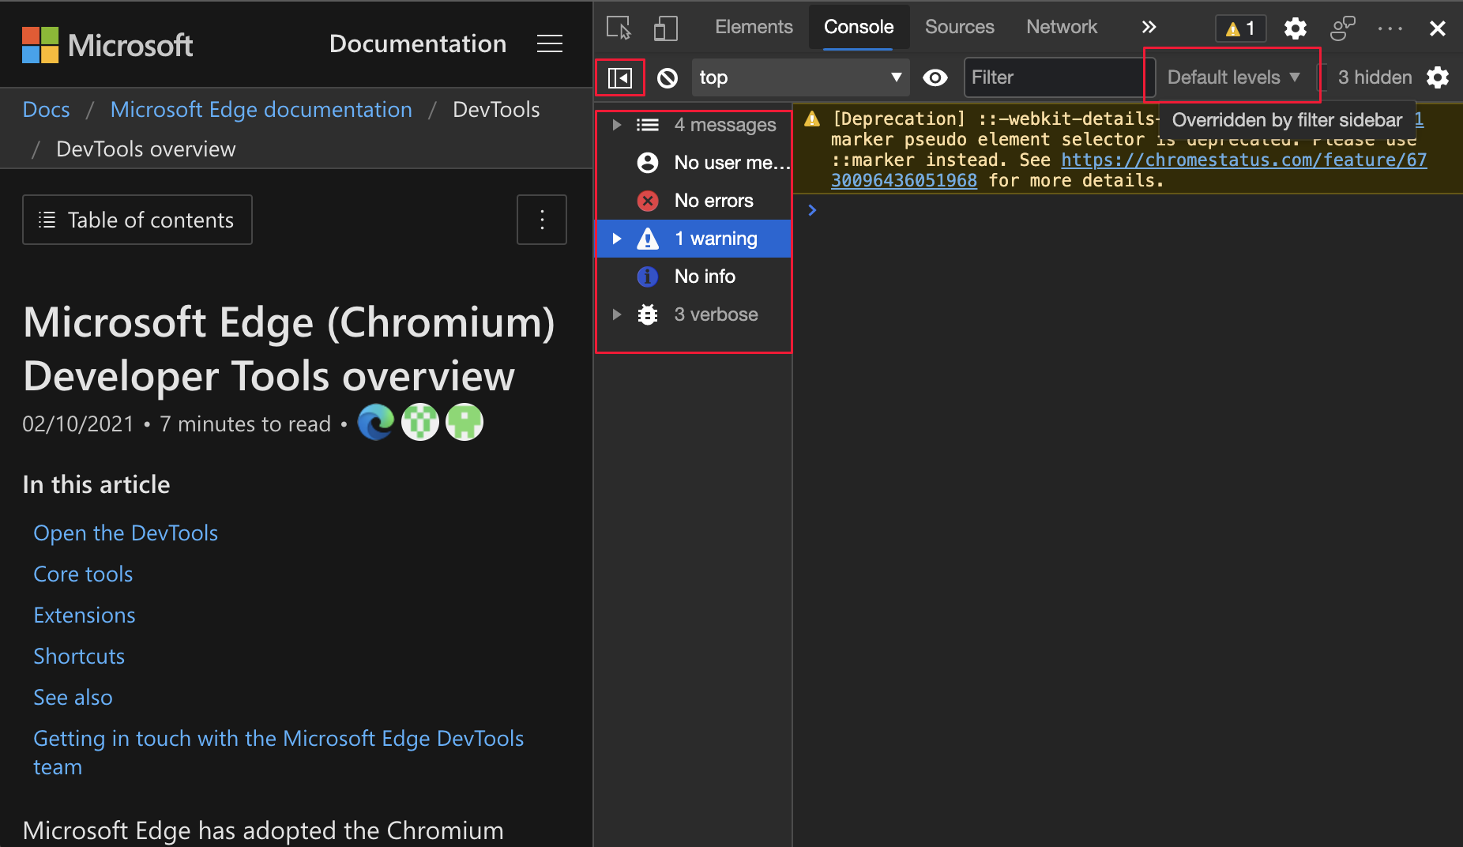Open console settings with the gear icon

pos(1439,77)
